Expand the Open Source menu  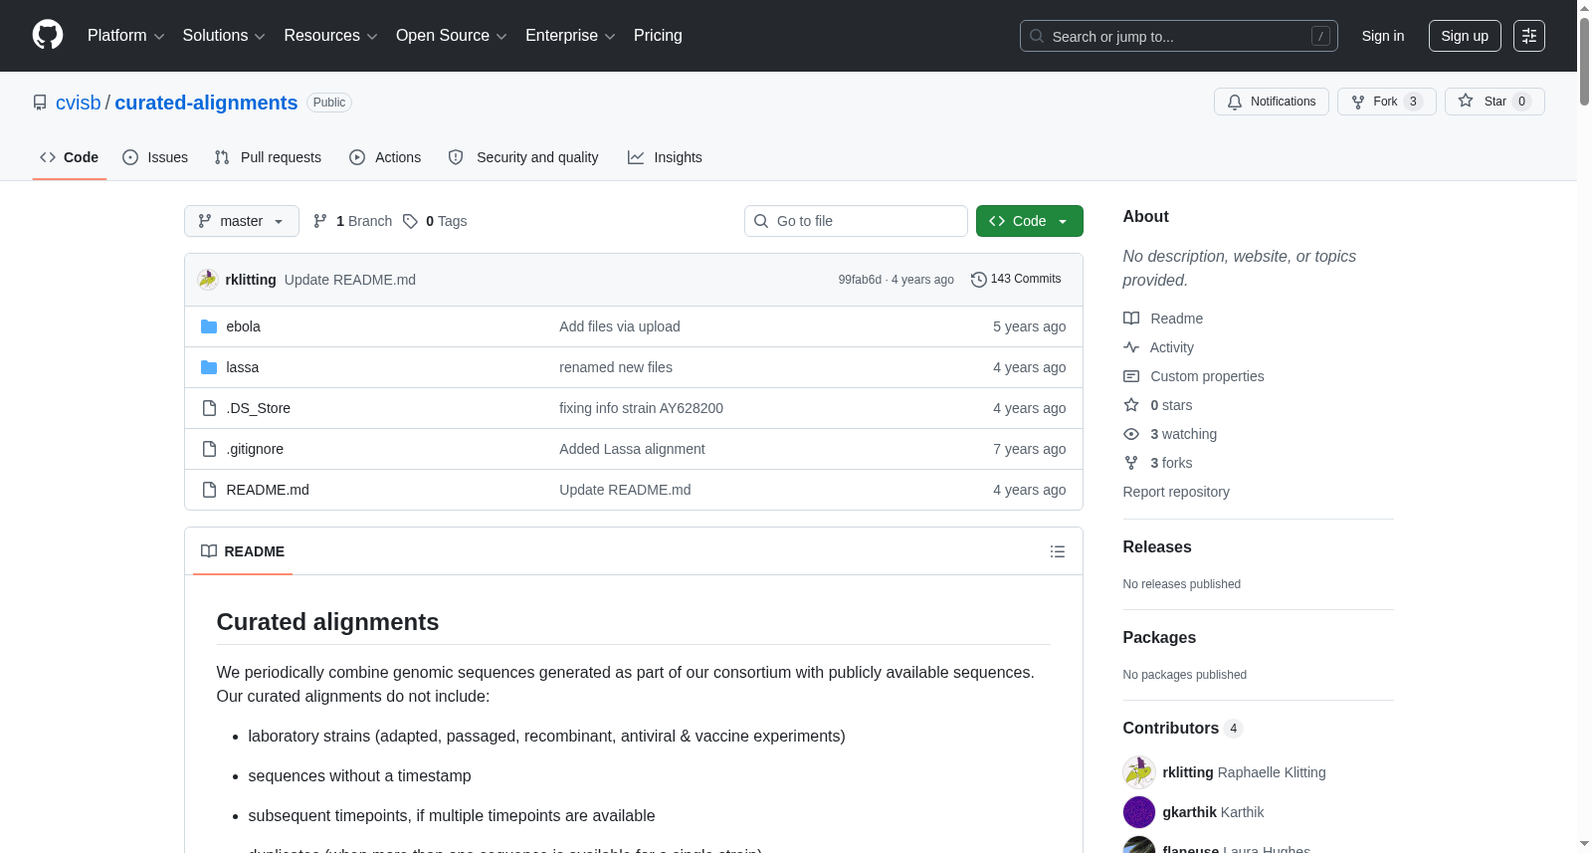click(452, 36)
